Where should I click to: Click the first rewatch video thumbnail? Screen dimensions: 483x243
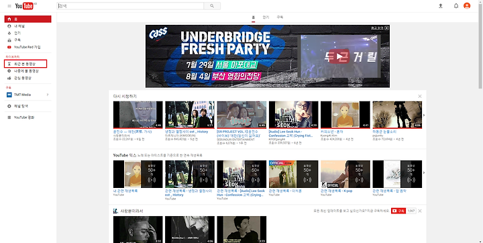138,115
